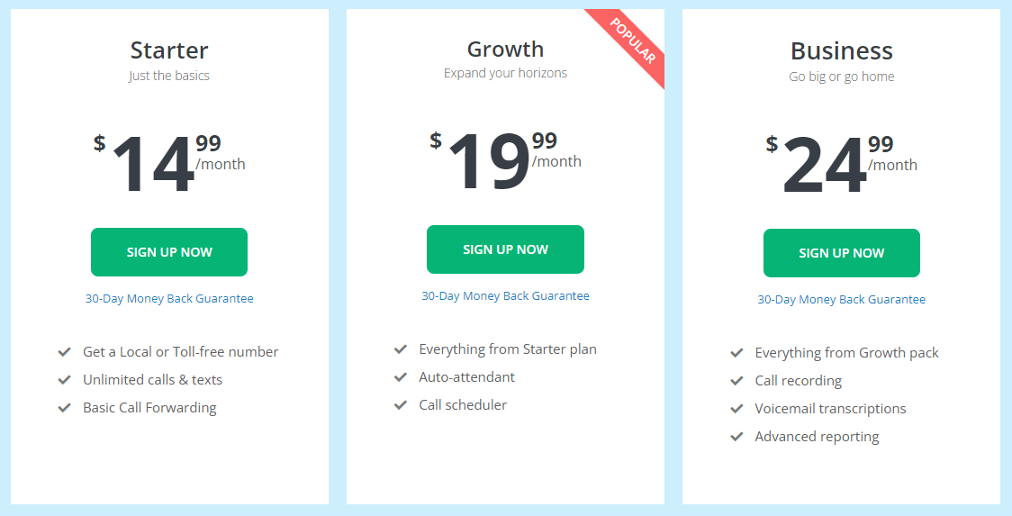Select the Business plan heading
The width and height of the screenshot is (1012, 516).
[842, 51]
